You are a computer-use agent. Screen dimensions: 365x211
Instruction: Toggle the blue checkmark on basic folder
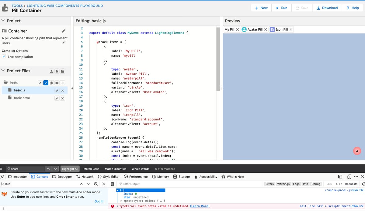pyautogui.click(x=46, y=83)
